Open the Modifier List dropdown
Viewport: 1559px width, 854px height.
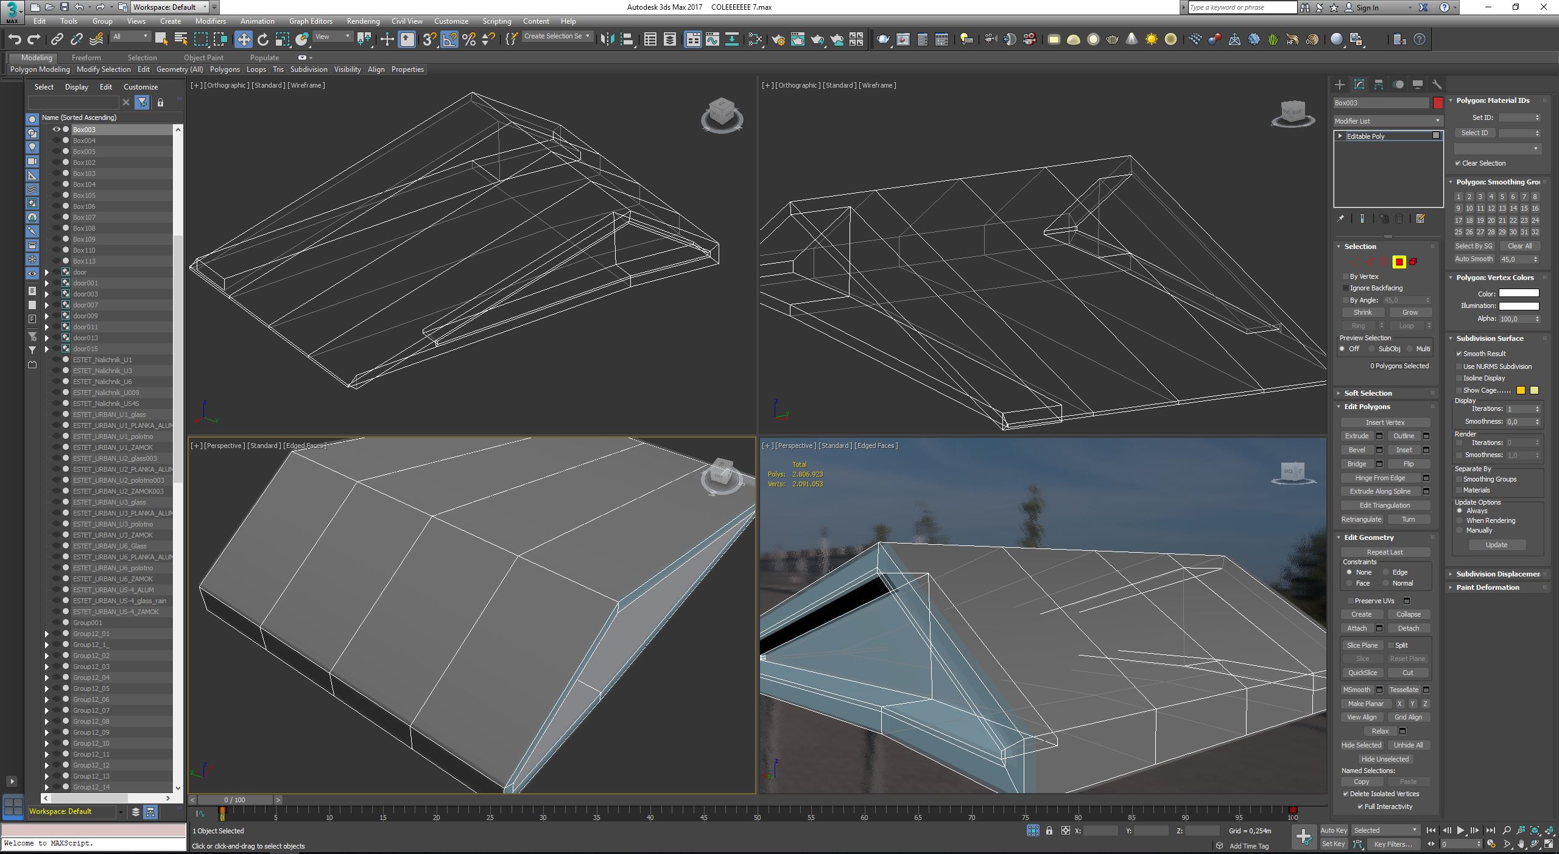click(1387, 121)
